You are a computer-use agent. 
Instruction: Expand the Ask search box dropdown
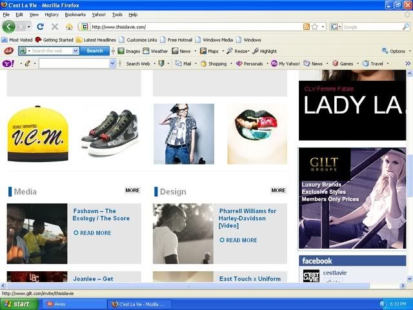(76, 50)
